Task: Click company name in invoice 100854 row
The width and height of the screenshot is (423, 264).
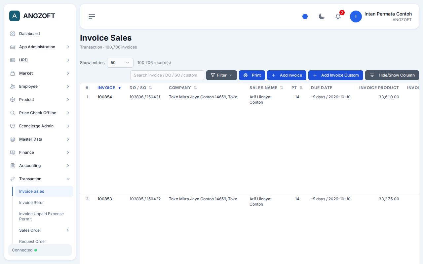Action: coord(203,97)
